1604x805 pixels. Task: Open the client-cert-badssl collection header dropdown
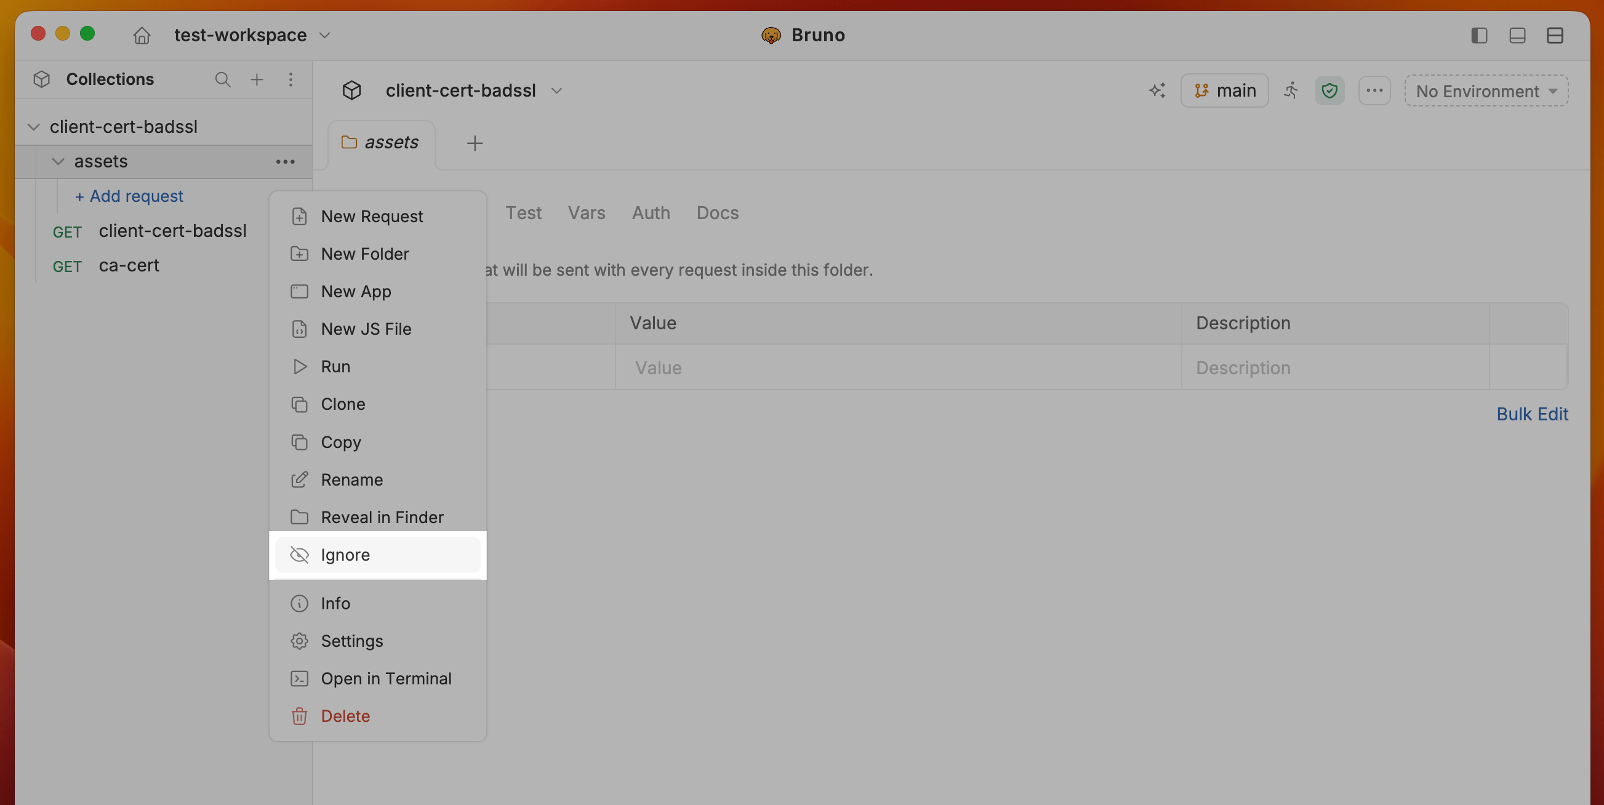556,91
